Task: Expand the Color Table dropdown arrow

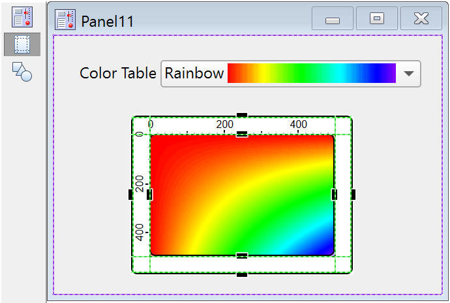Action: point(409,74)
